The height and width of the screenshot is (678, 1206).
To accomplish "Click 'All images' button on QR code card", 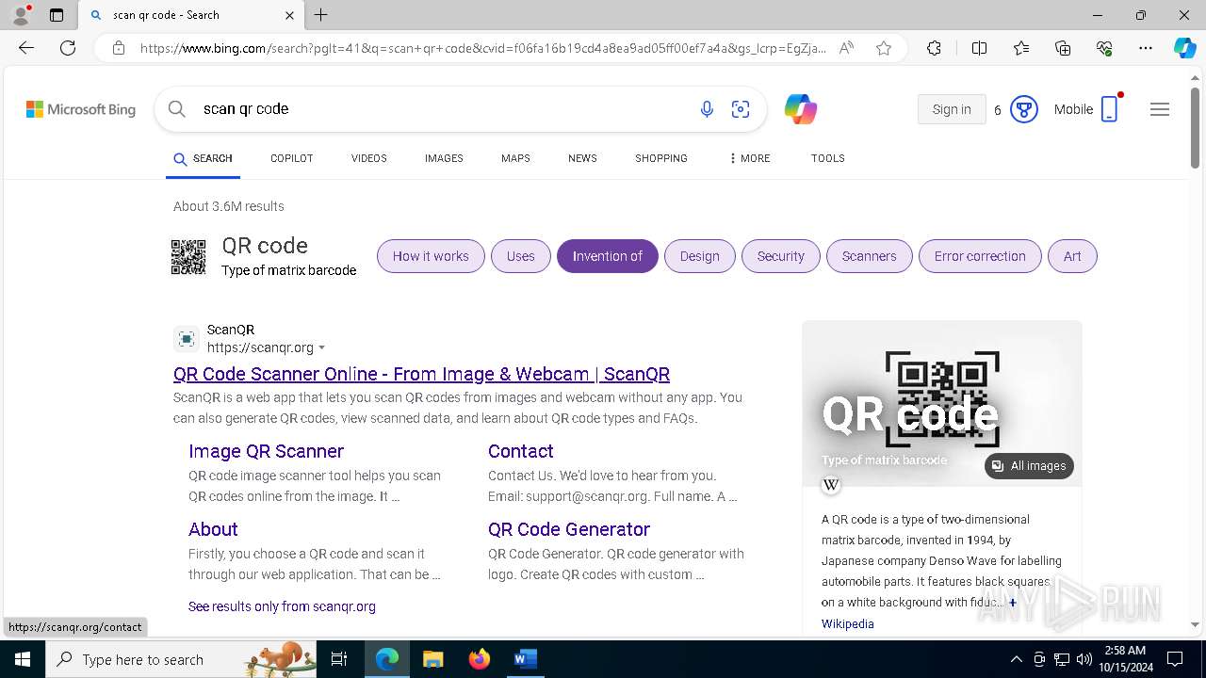I will pos(1029,466).
